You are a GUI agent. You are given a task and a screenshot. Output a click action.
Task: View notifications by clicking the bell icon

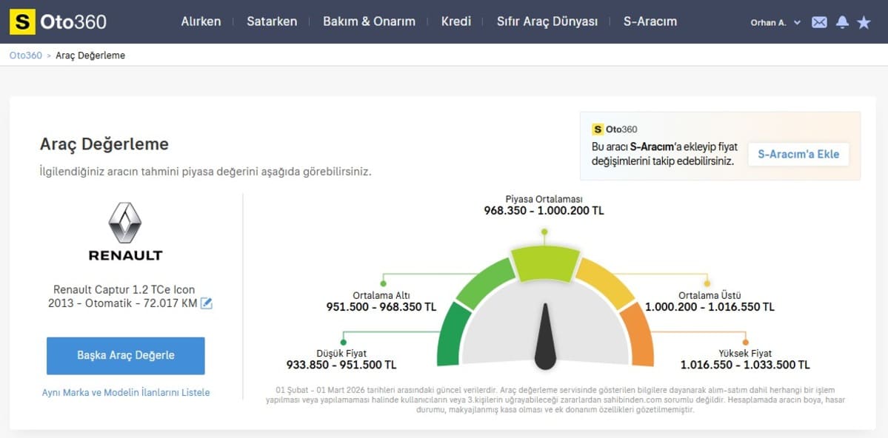[x=842, y=22]
